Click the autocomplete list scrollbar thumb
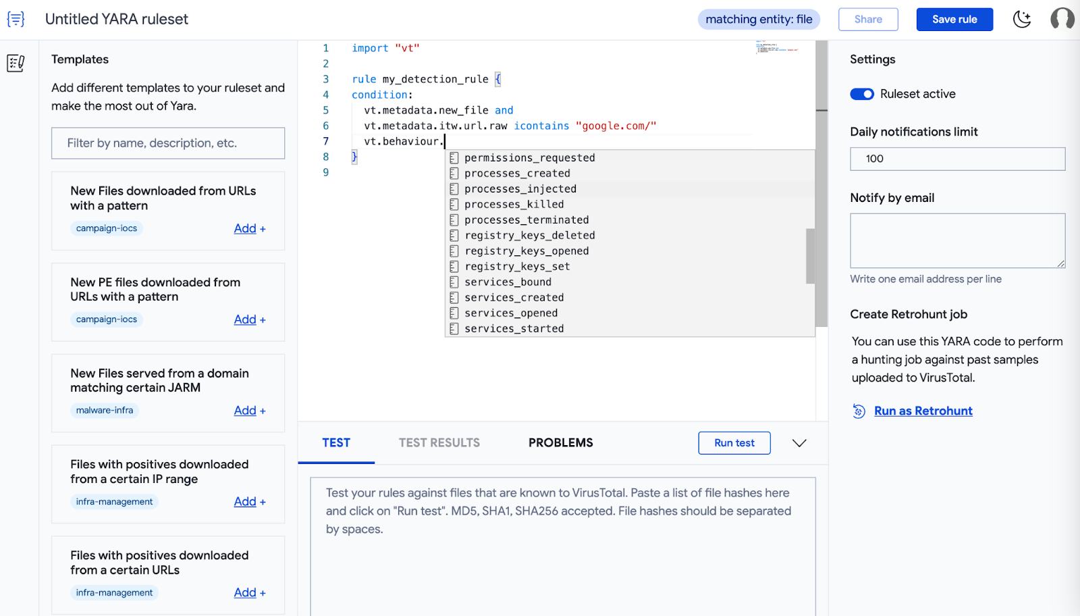The height and width of the screenshot is (616, 1080). [810, 256]
